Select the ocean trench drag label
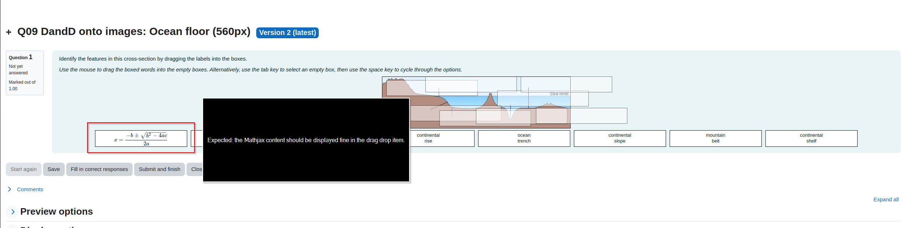Image resolution: width=906 pixels, height=228 pixels. coord(524,139)
